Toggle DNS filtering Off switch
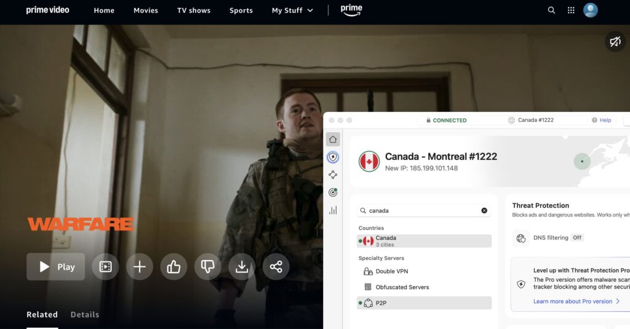 tap(577, 238)
